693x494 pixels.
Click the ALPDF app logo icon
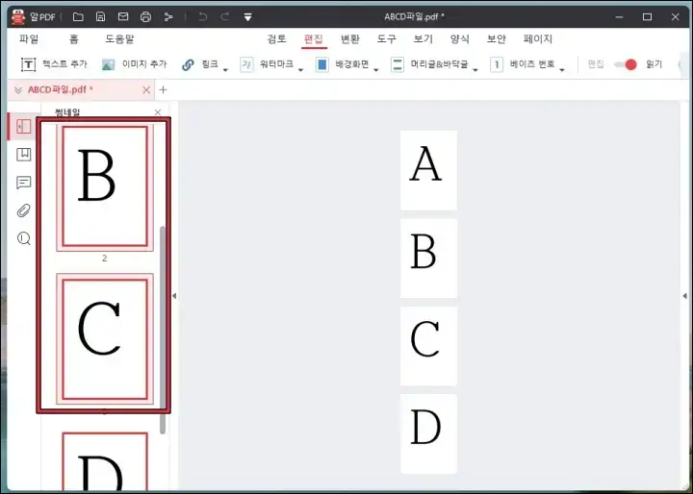pos(18,16)
